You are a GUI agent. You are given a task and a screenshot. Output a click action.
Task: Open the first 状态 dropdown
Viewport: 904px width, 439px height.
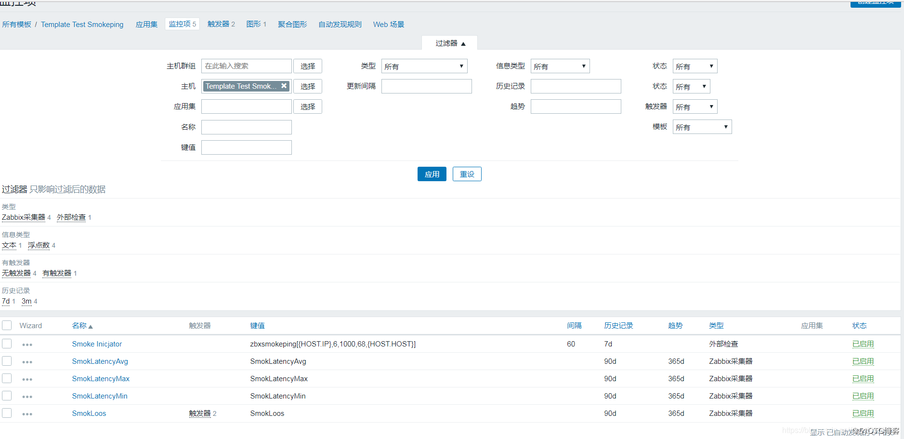click(x=695, y=66)
